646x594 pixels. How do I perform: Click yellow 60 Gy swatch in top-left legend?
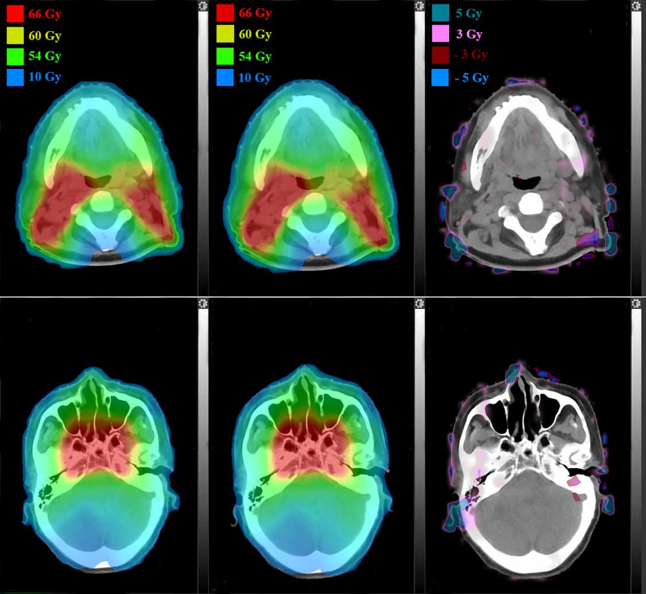pos(15,35)
